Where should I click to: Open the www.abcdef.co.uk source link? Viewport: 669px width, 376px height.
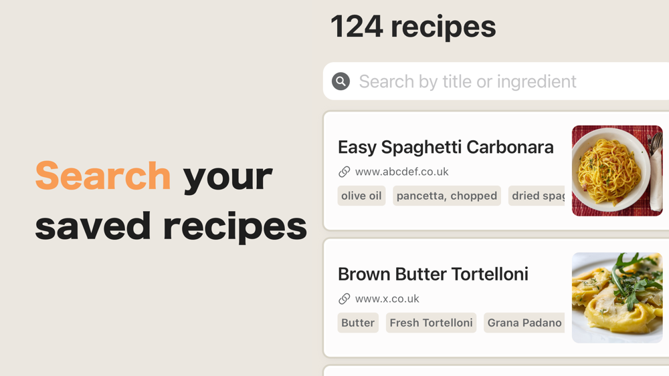pos(401,172)
